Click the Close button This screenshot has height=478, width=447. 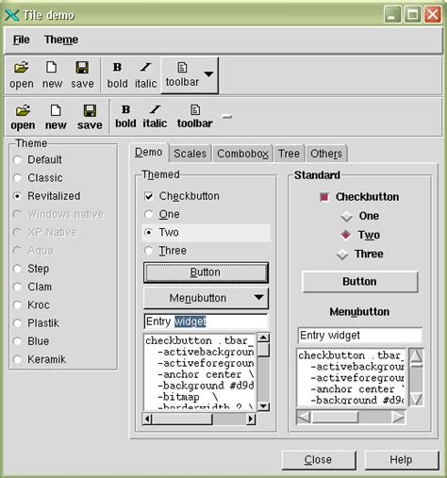[x=319, y=460]
